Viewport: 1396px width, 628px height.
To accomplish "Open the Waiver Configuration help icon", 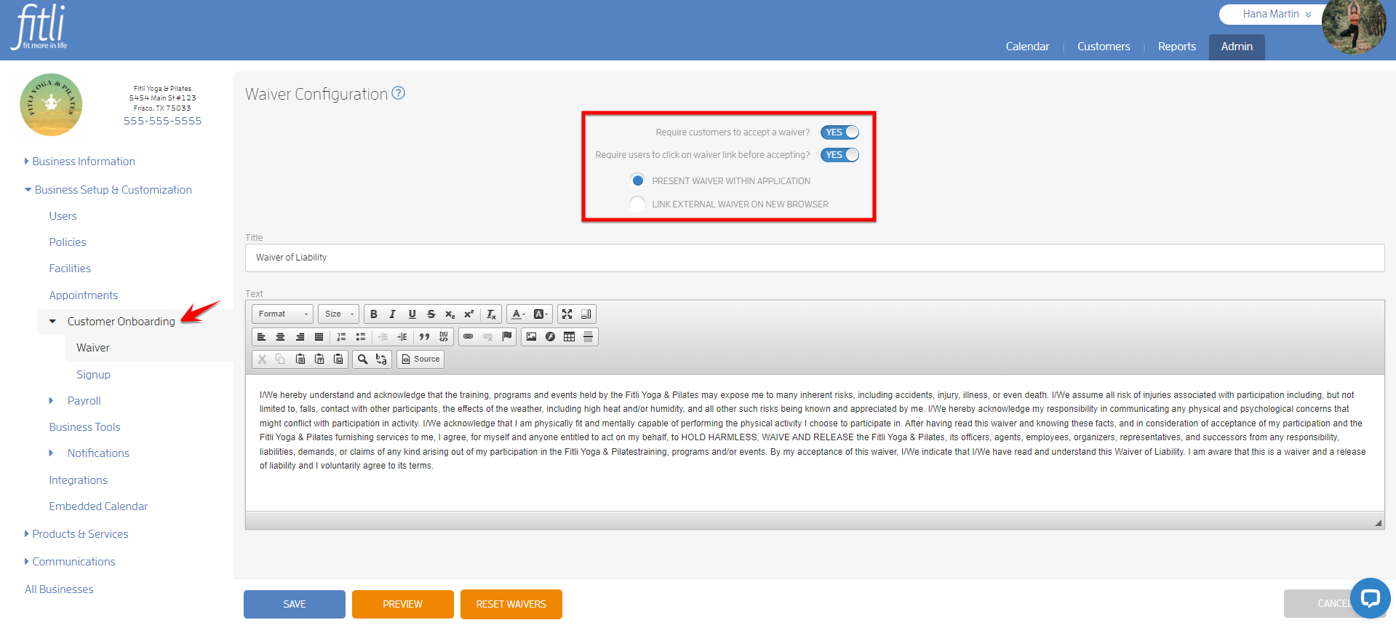I will [x=398, y=93].
